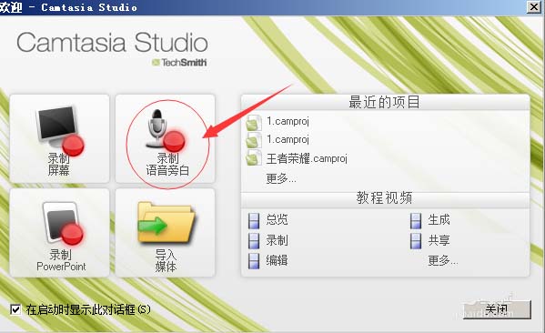Watch the 总览 overview tutorial video
545x333 pixels.
click(277, 219)
